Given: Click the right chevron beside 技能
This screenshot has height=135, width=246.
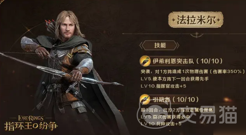Looking at the screenshot, I should coord(178,46).
